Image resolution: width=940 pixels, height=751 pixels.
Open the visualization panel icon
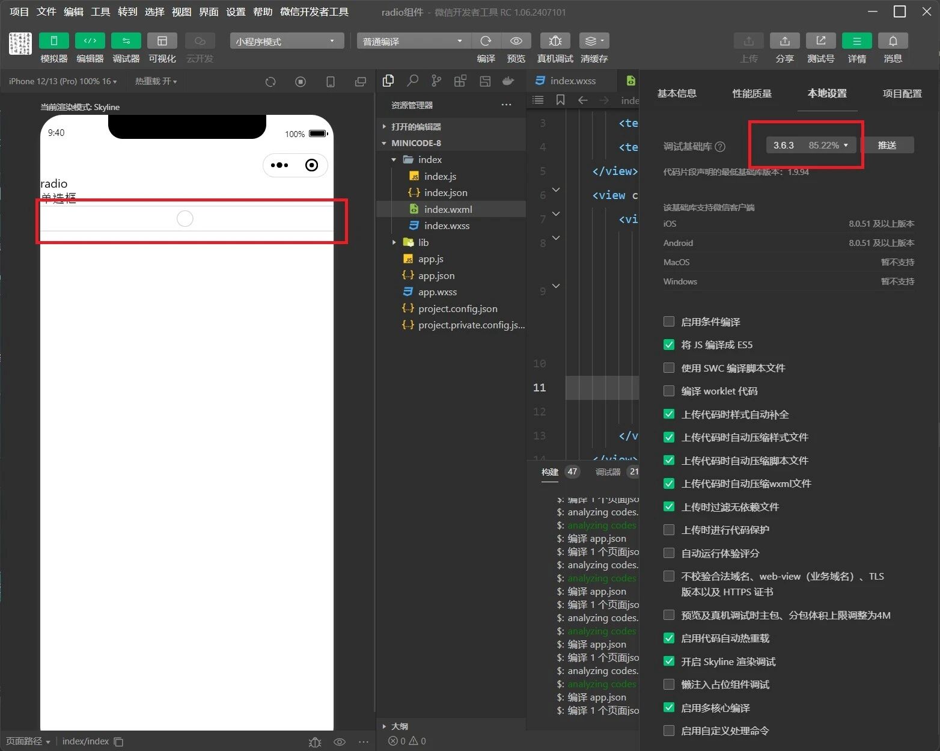click(x=162, y=41)
